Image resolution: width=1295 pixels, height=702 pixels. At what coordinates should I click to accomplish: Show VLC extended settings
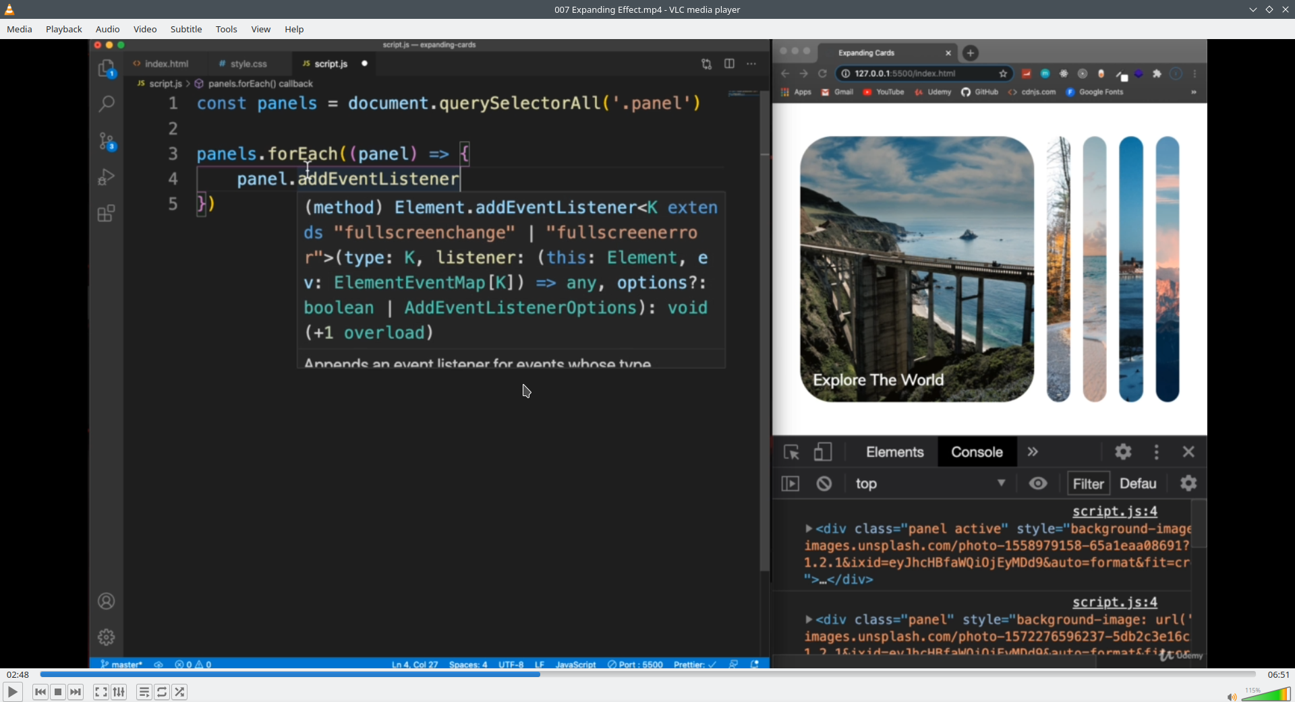point(119,692)
